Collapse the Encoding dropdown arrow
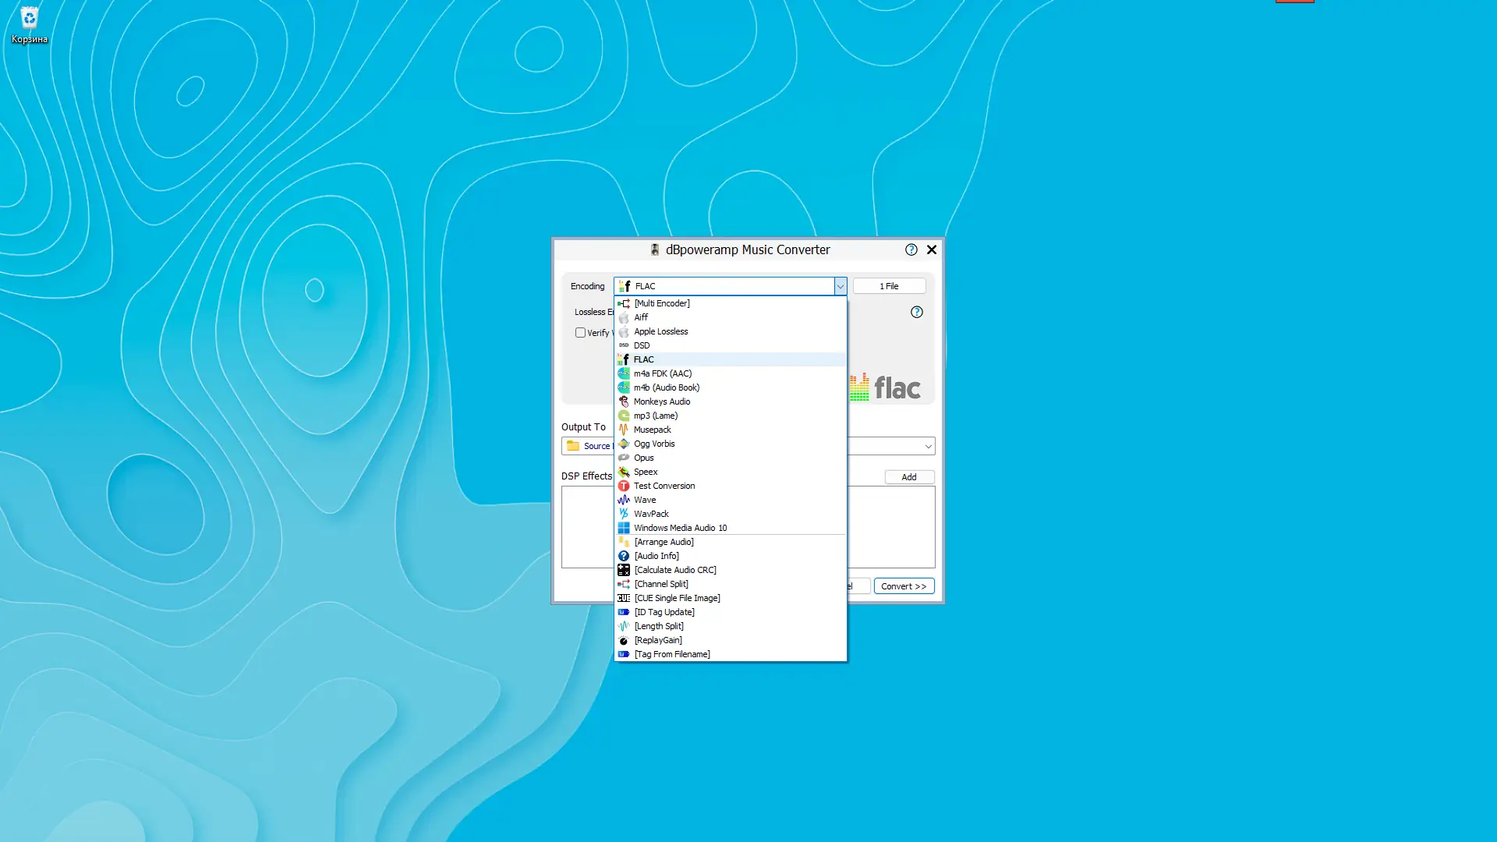Viewport: 1497px width, 842px height. pos(840,286)
